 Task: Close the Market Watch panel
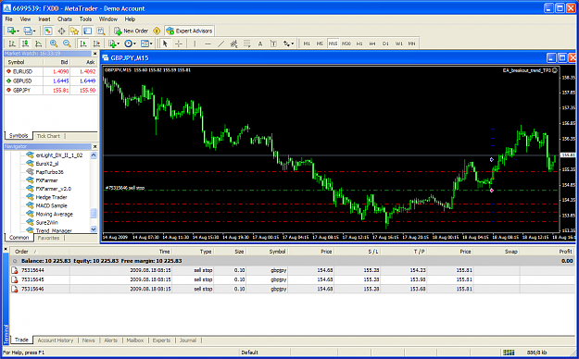(x=94, y=54)
